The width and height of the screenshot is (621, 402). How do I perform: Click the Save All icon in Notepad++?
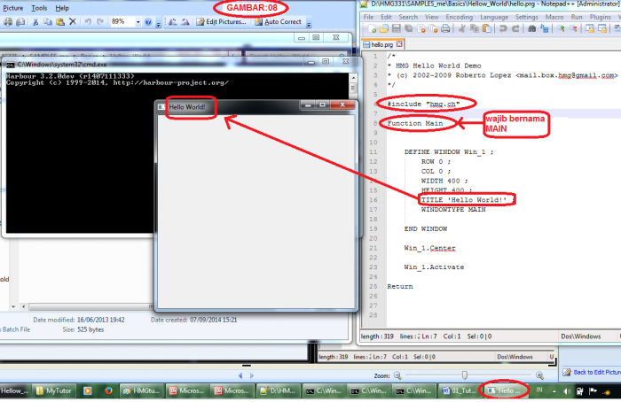408,28
